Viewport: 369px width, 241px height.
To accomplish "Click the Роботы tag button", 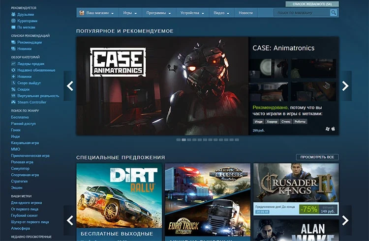I will pyautogui.click(x=300, y=122).
